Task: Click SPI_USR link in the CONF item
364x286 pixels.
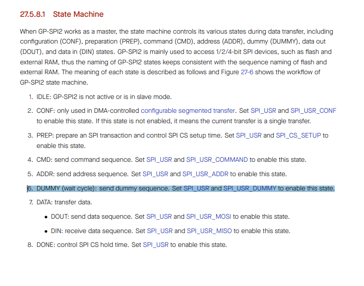Action: tap(263, 111)
